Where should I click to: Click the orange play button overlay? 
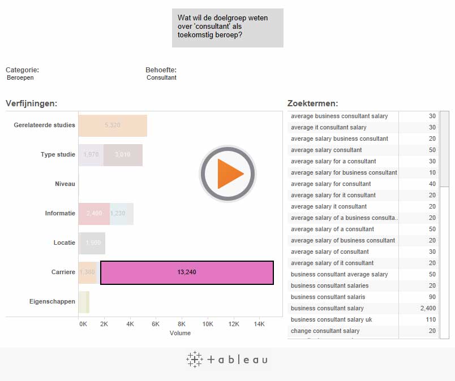point(227,174)
